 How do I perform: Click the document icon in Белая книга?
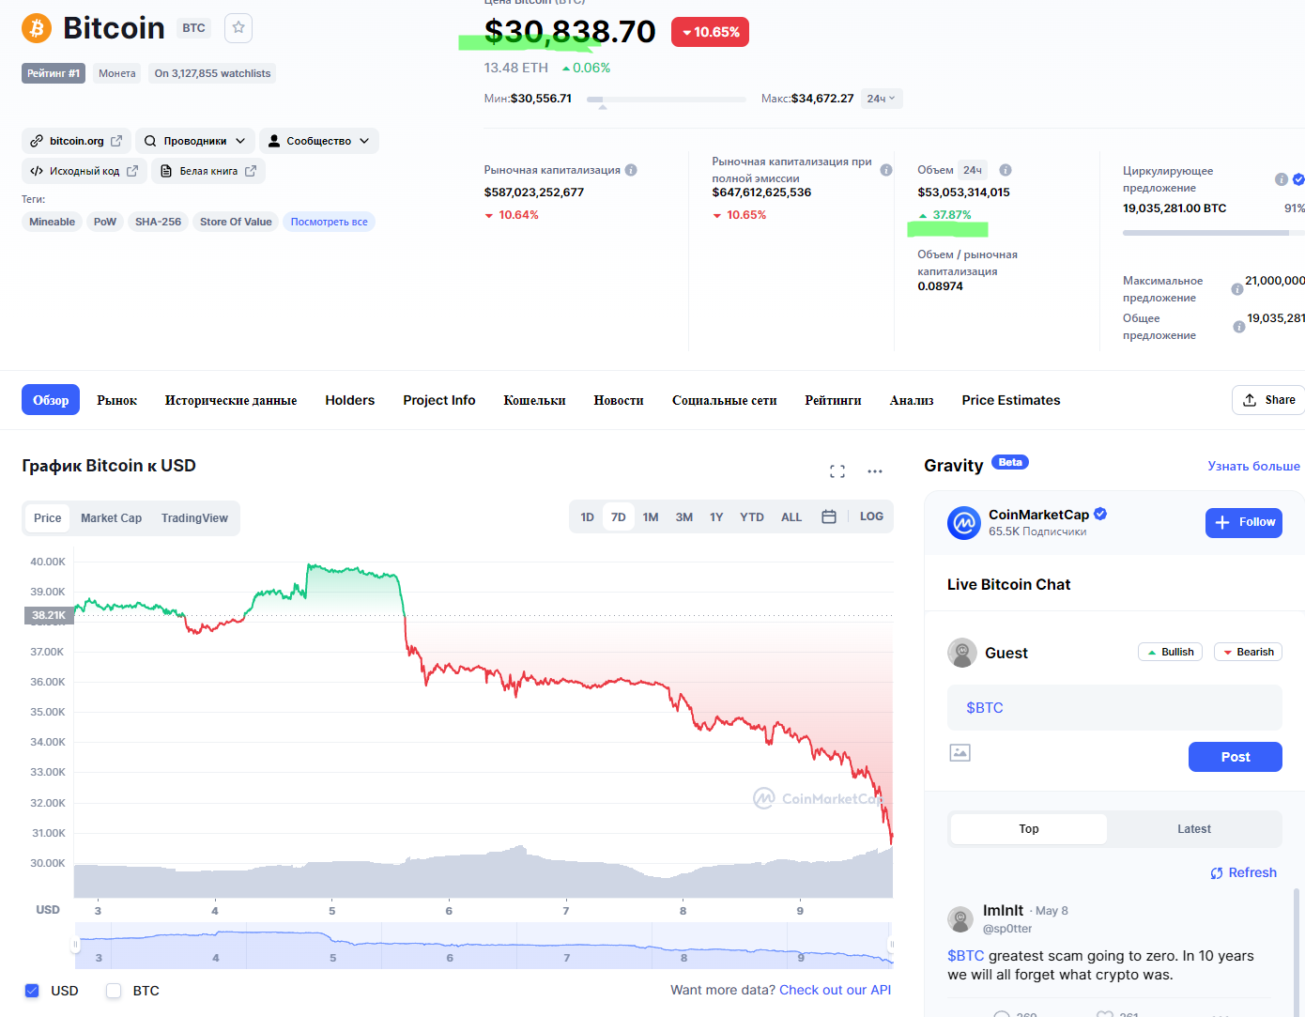(x=166, y=171)
